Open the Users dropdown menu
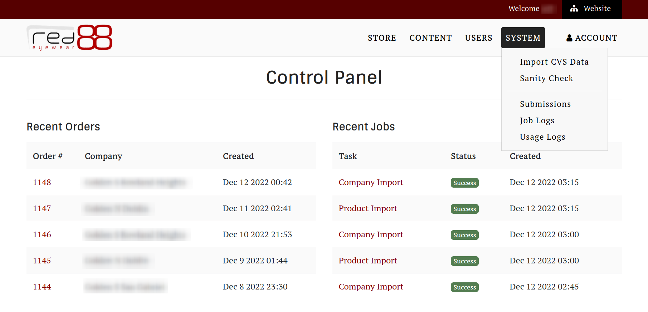 [x=478, y=38]
